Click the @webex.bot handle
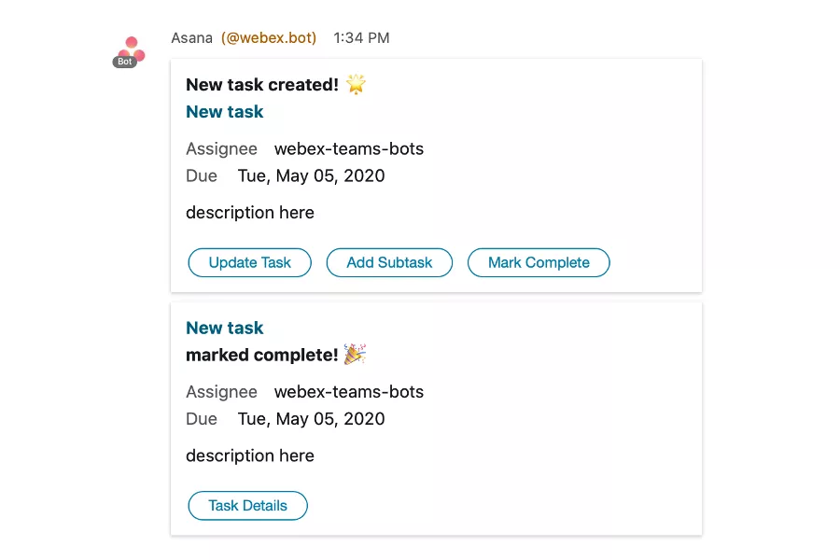Screen dimensions: 840x560 tap(269, 38)
